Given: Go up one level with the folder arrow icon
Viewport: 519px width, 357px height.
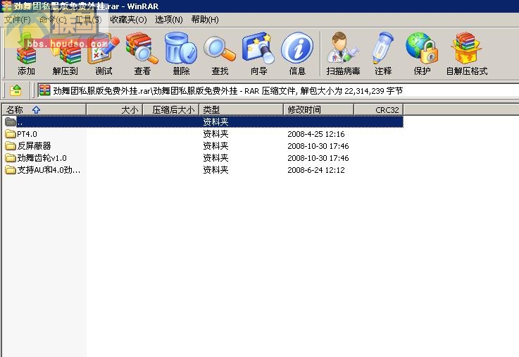Looking at the screenshot, I should pyautogui.click(x=15, y=90).
